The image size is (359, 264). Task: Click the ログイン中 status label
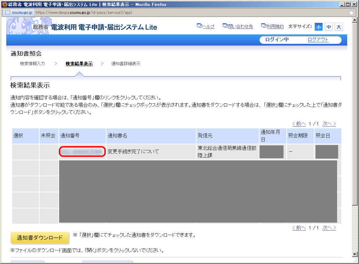pyautogui.click(x=277, y=40)
